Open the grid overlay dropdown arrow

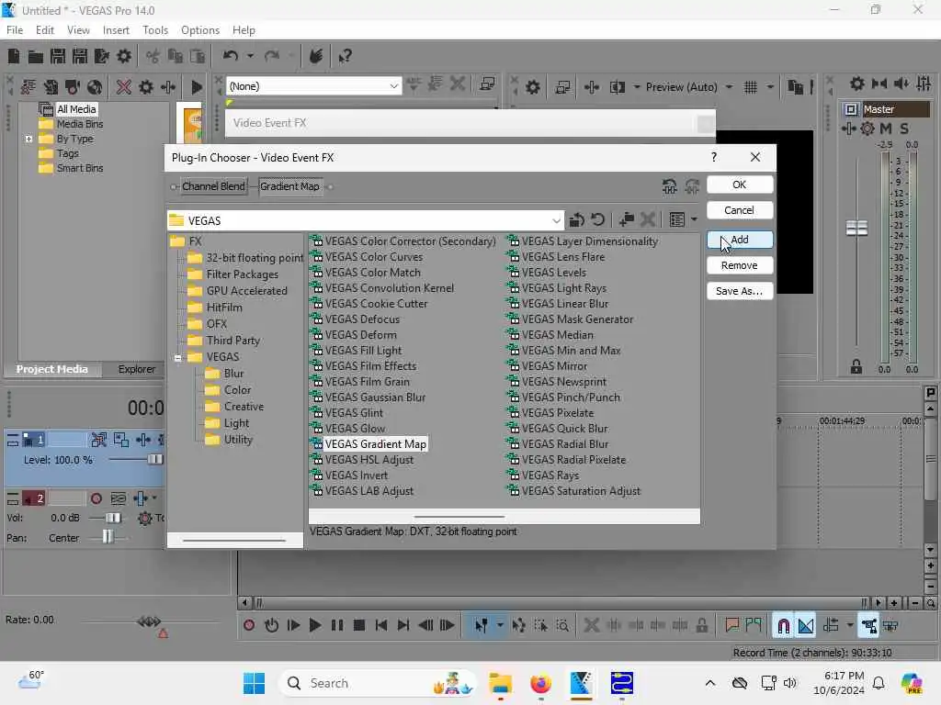pyautogui.click(x=770, y=87)
